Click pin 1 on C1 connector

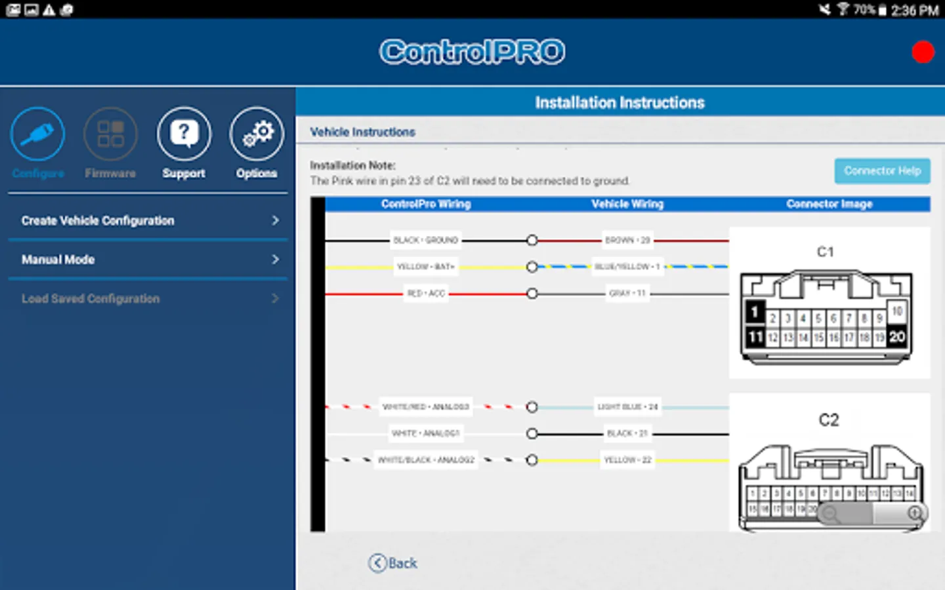click(x=755, y=311)
